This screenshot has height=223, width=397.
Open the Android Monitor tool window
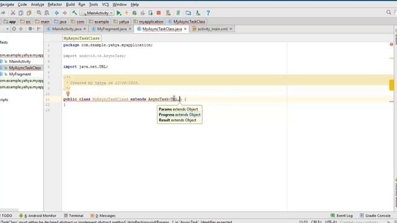click(37, 216)
